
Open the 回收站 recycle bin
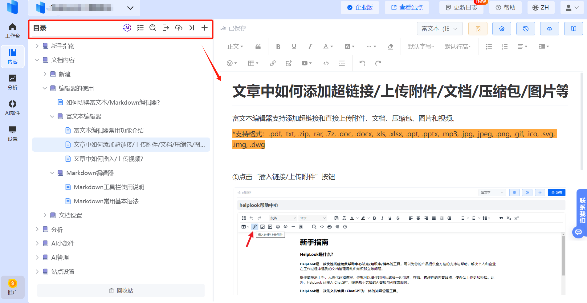pos(121,291)
